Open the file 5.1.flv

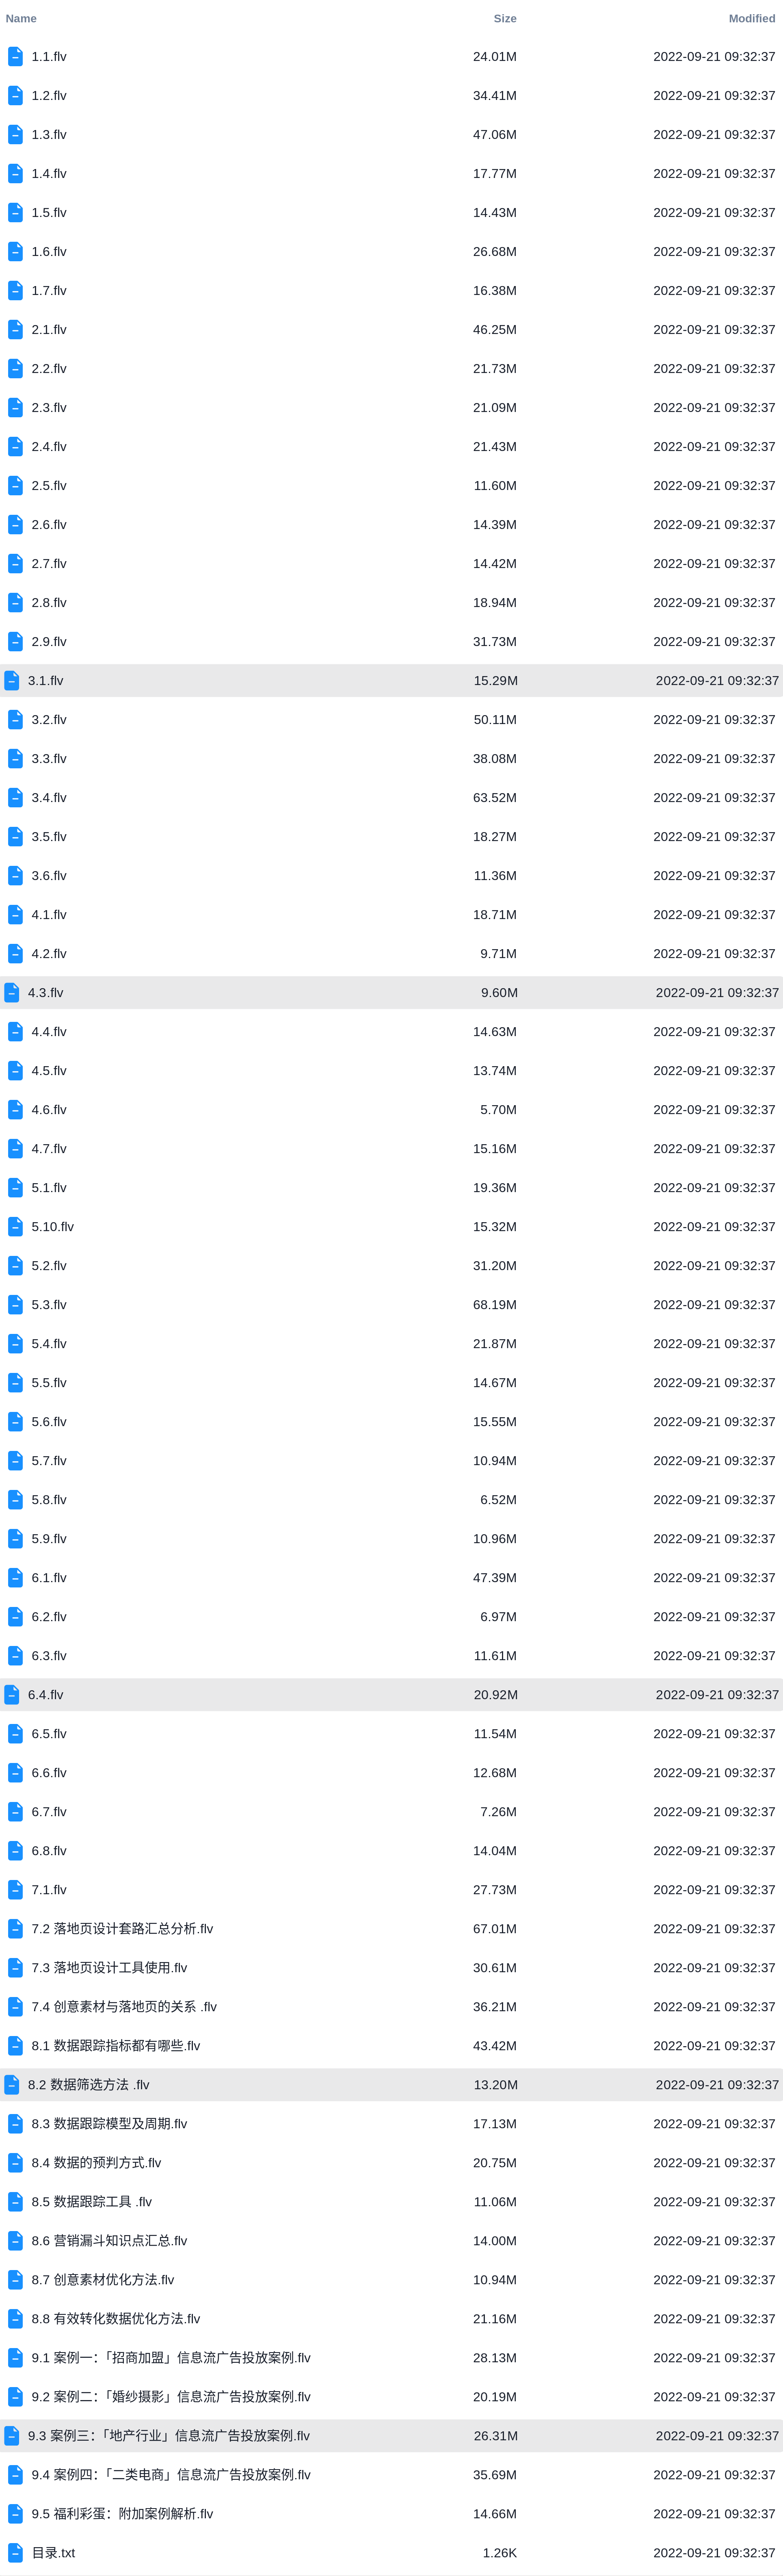click(49, 1188)
